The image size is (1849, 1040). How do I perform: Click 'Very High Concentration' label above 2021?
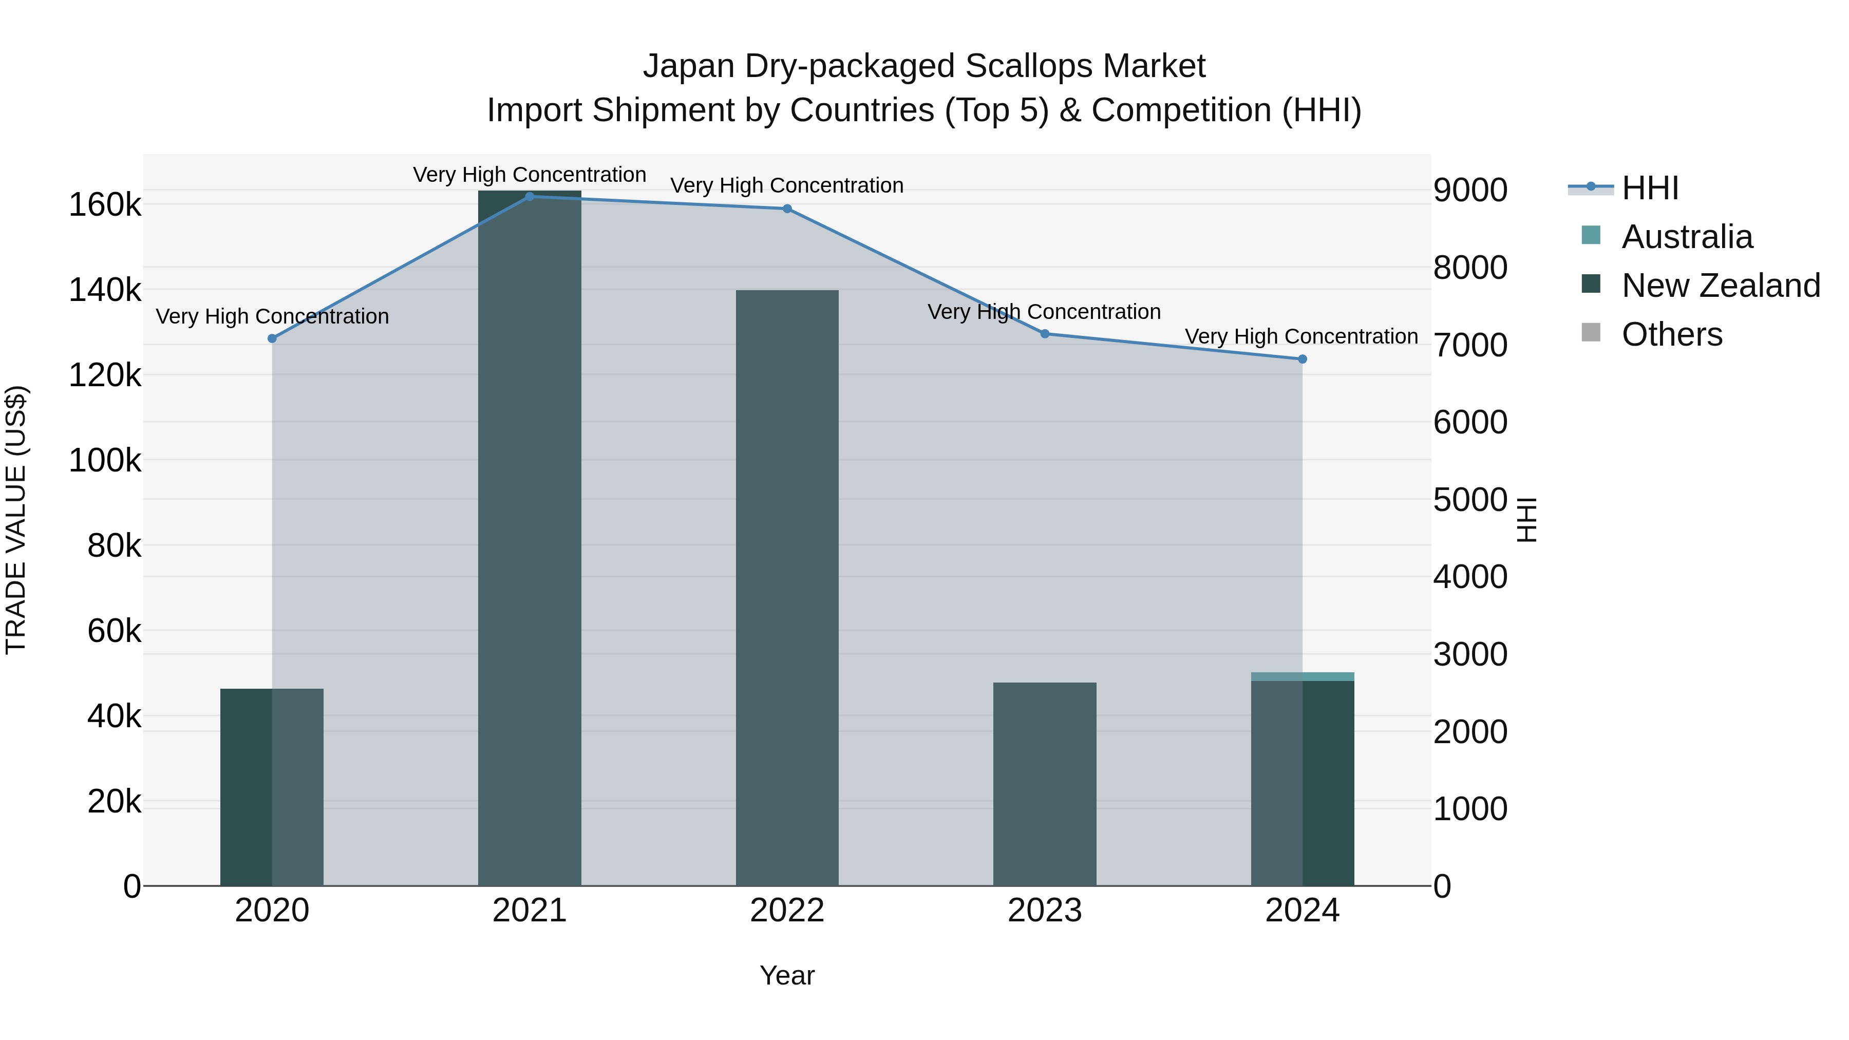pyautogui.click(x=530, y=175)
